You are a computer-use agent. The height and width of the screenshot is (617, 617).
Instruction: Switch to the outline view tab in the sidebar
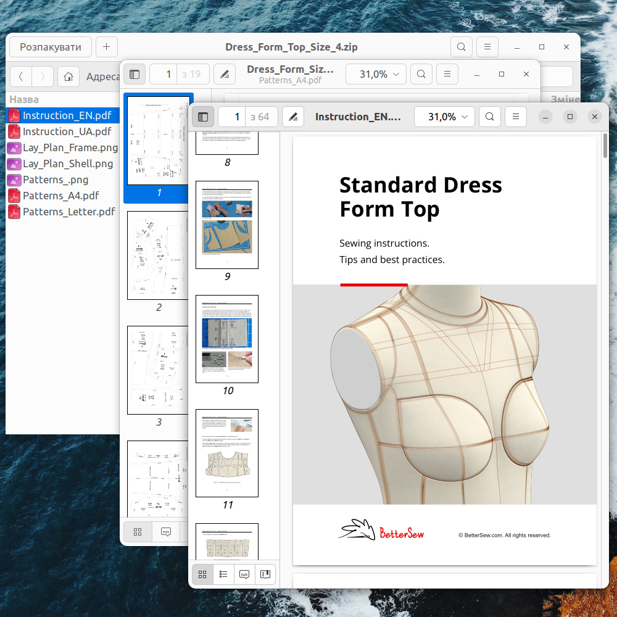point(223,574)
